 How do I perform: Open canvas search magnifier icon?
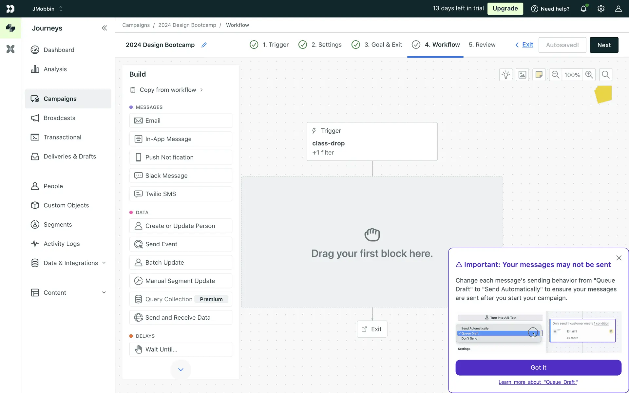[605, 75]
